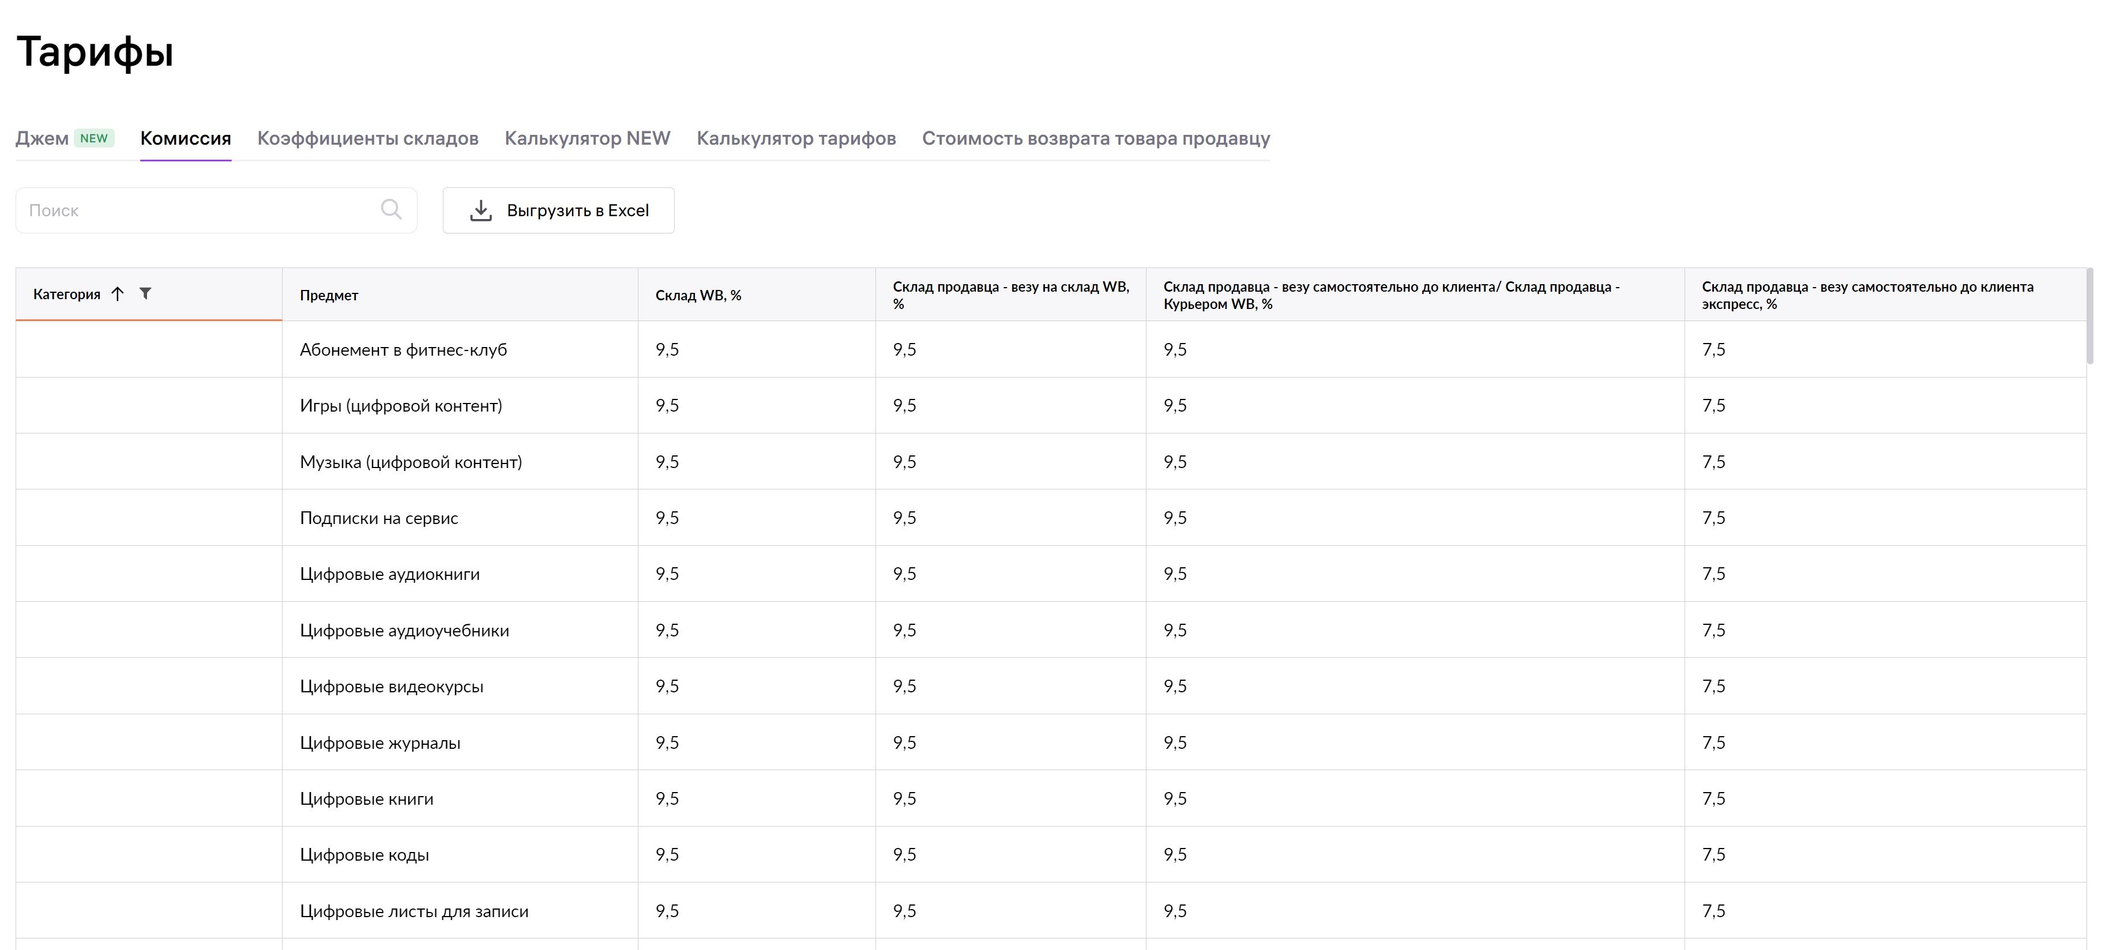Click the Подписки на сервис cell
The height and width of the screenshot is (950, 2109).
[378, 518]
